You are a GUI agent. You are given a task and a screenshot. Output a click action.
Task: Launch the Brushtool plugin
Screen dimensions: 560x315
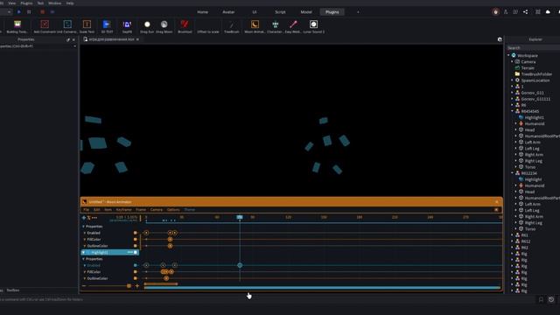185,26
